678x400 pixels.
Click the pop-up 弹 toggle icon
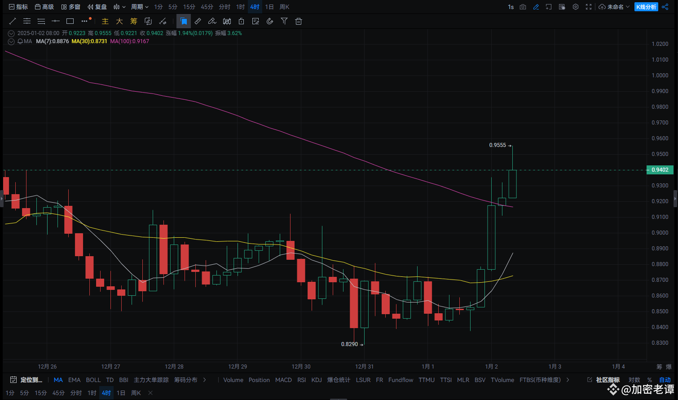click(562, 7)
